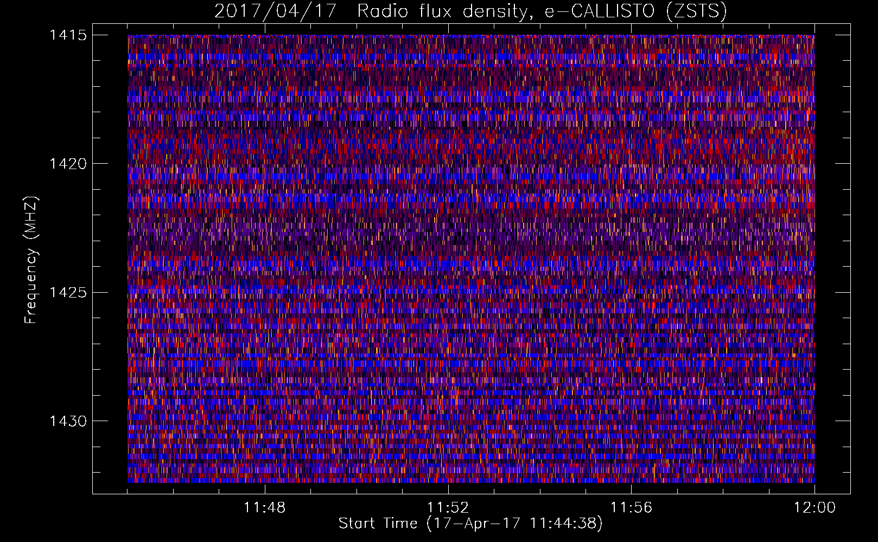Click the 11:48 time tick label

(265, 508)
